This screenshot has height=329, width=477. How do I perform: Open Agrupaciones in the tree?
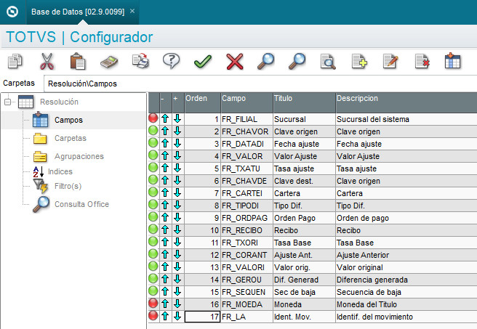pyautogui.click(x=79, y=156)
